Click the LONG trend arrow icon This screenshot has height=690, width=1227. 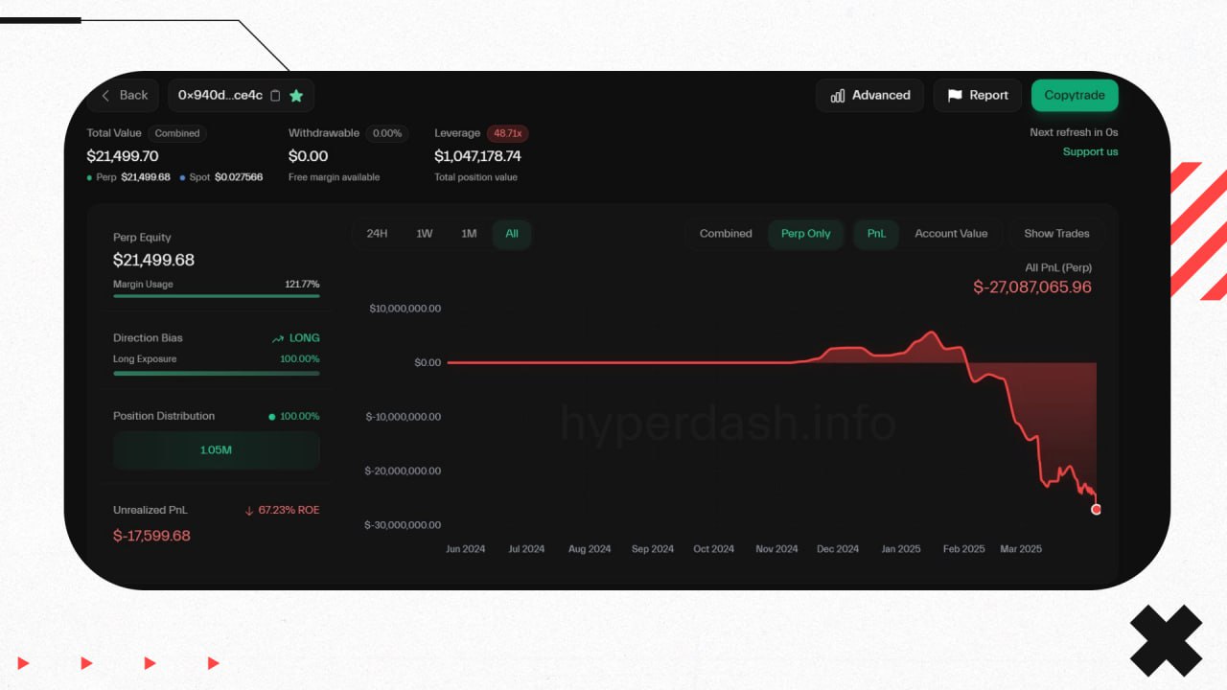pos(278,338)
